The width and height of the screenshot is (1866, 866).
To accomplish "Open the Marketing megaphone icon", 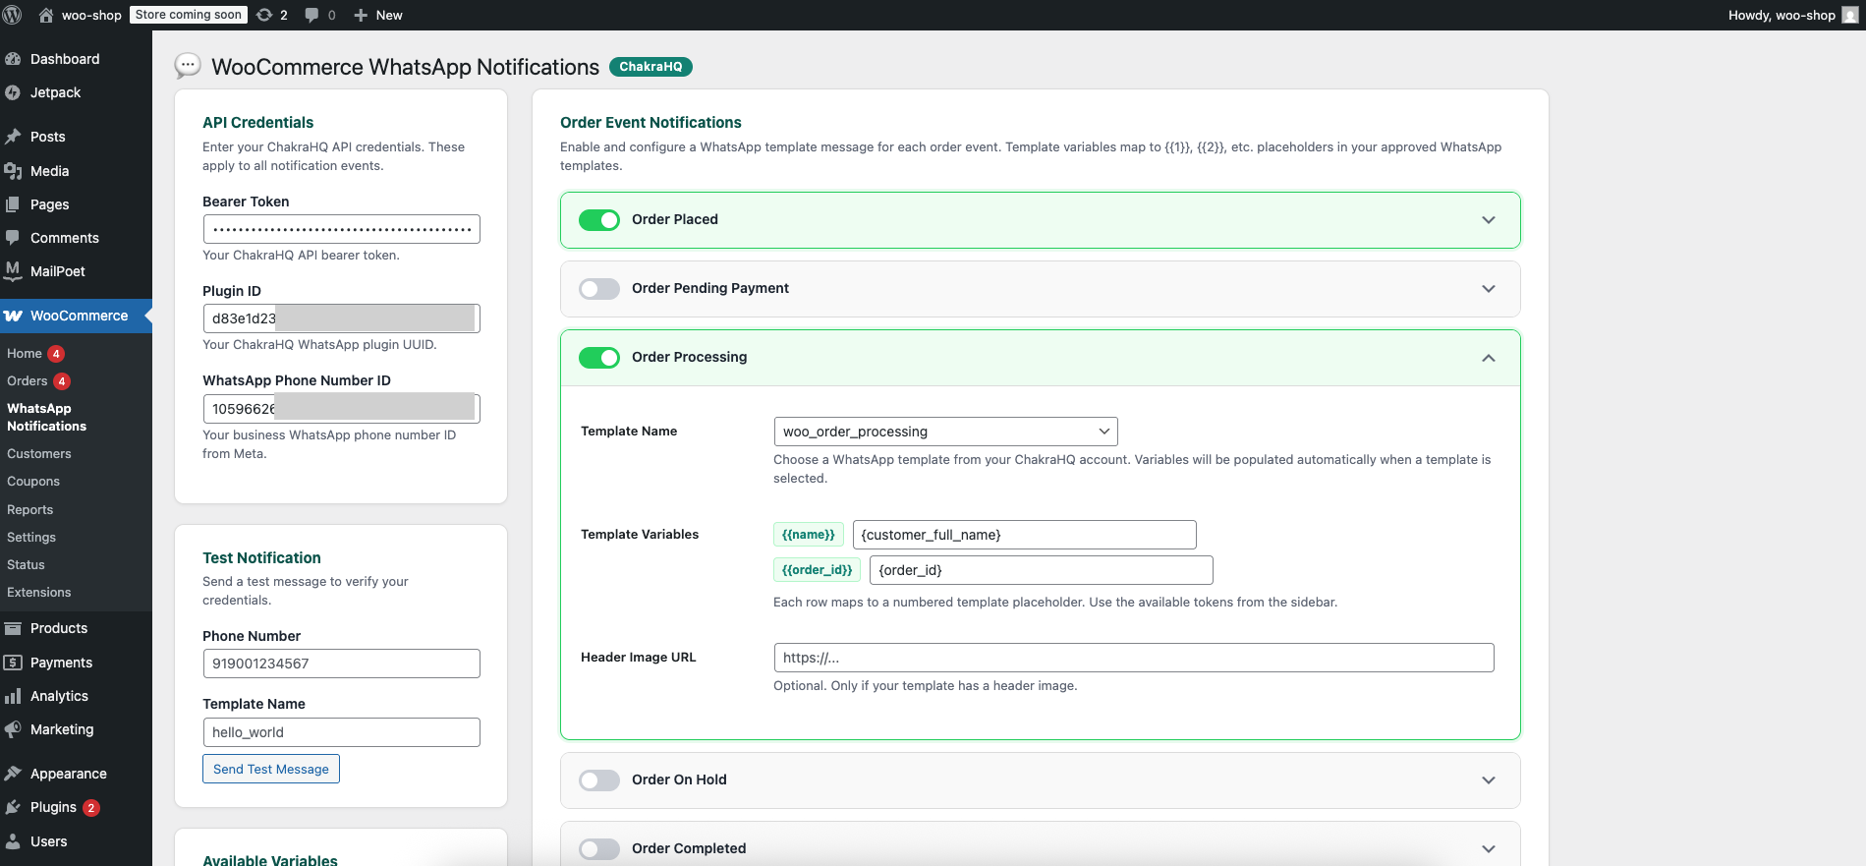I will (x=13, y=729).
